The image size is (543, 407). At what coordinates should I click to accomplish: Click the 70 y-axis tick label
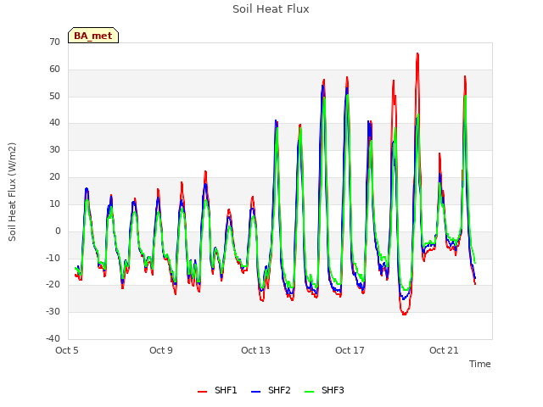pos(54,42)
